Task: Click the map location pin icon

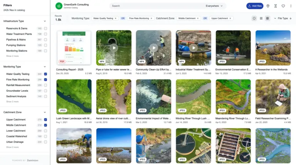Action: (268, 6)
